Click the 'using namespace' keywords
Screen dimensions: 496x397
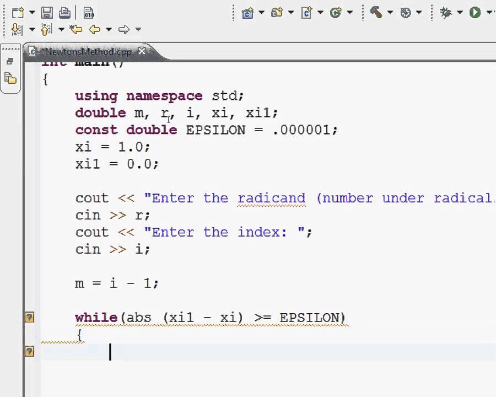pos(139,96)
